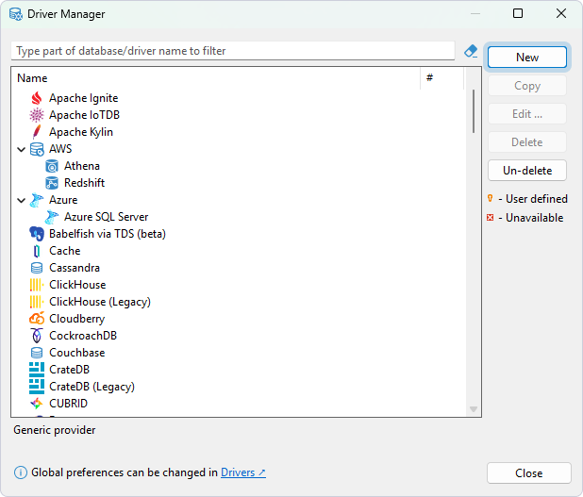Select the Athena driver

[82, 166]
